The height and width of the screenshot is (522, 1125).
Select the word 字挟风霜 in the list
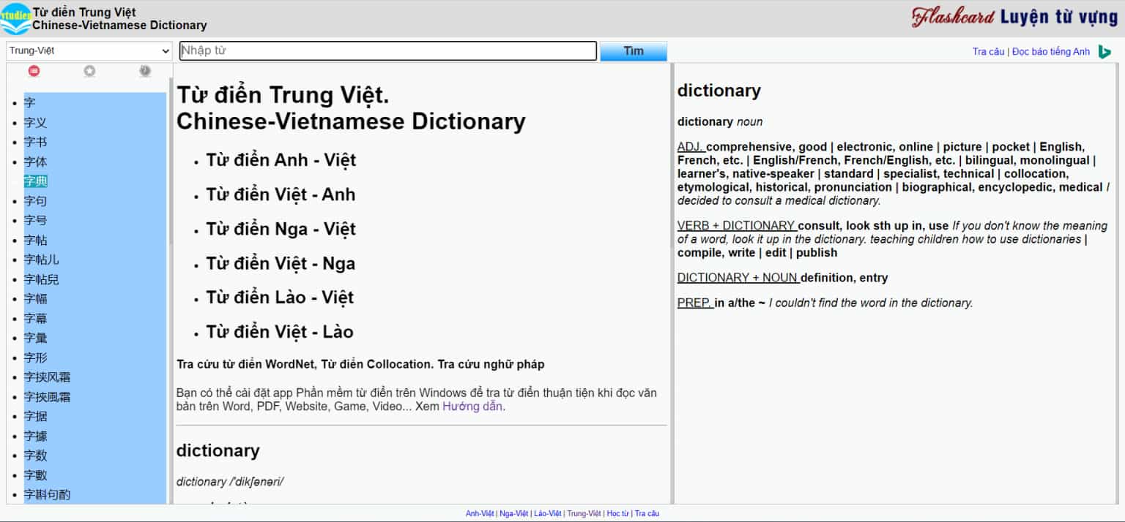pos(47,377)
